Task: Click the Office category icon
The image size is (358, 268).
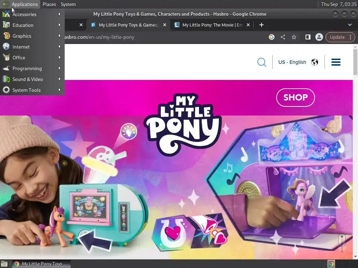Action: pyautogui.click(x=6, y=58)
